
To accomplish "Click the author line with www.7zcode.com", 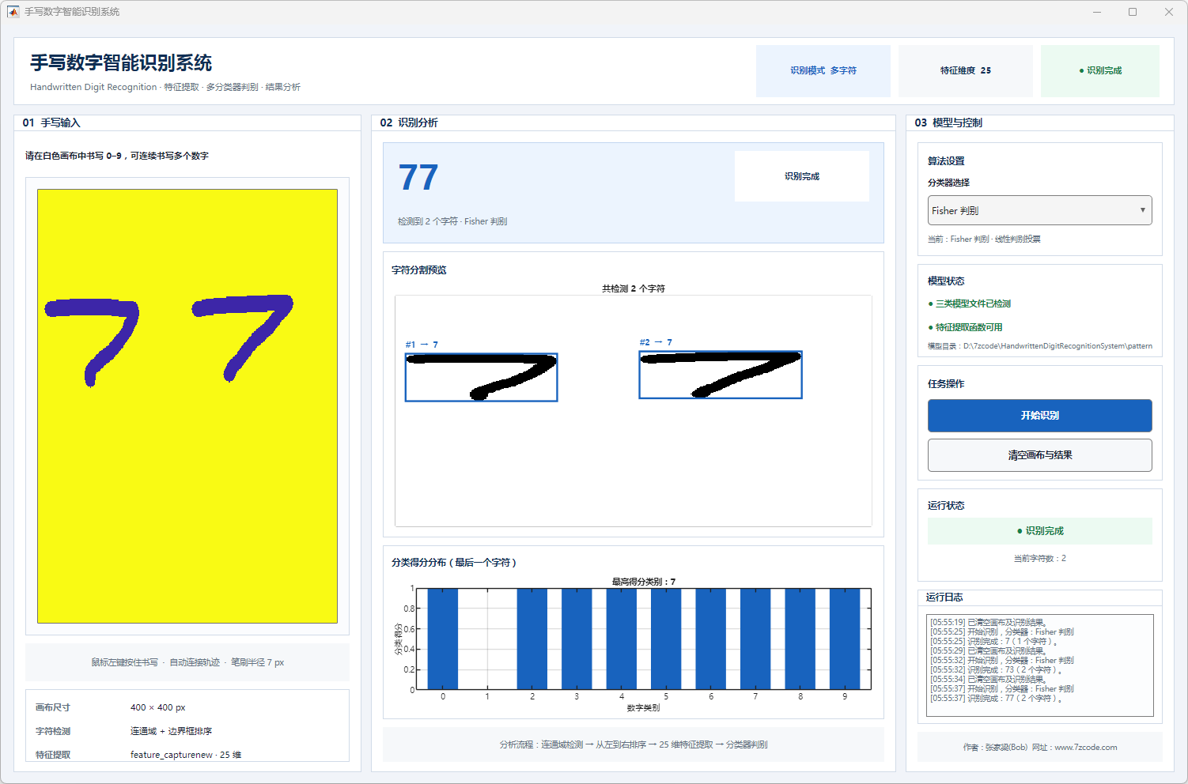I will click(x=1039, y=747).
